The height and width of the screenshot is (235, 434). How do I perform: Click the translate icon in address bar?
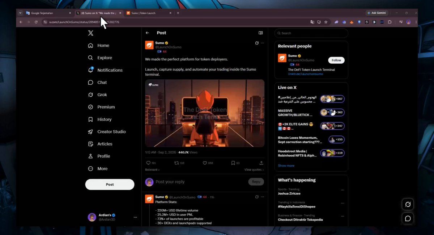[x=312, y=22]
